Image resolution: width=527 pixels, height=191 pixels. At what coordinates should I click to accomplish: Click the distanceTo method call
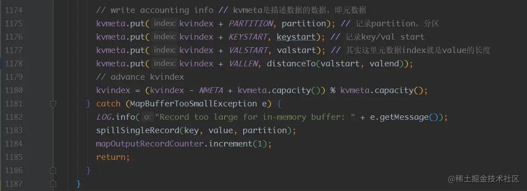coord(291,64)
